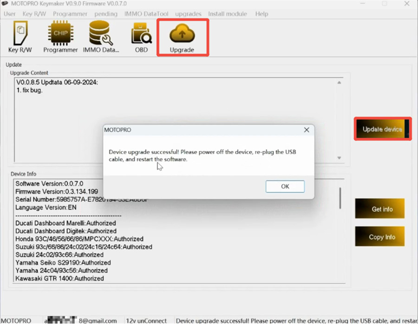Open the IMMO DataTool menu
The image size is (418, 324).
click(146, 14)
